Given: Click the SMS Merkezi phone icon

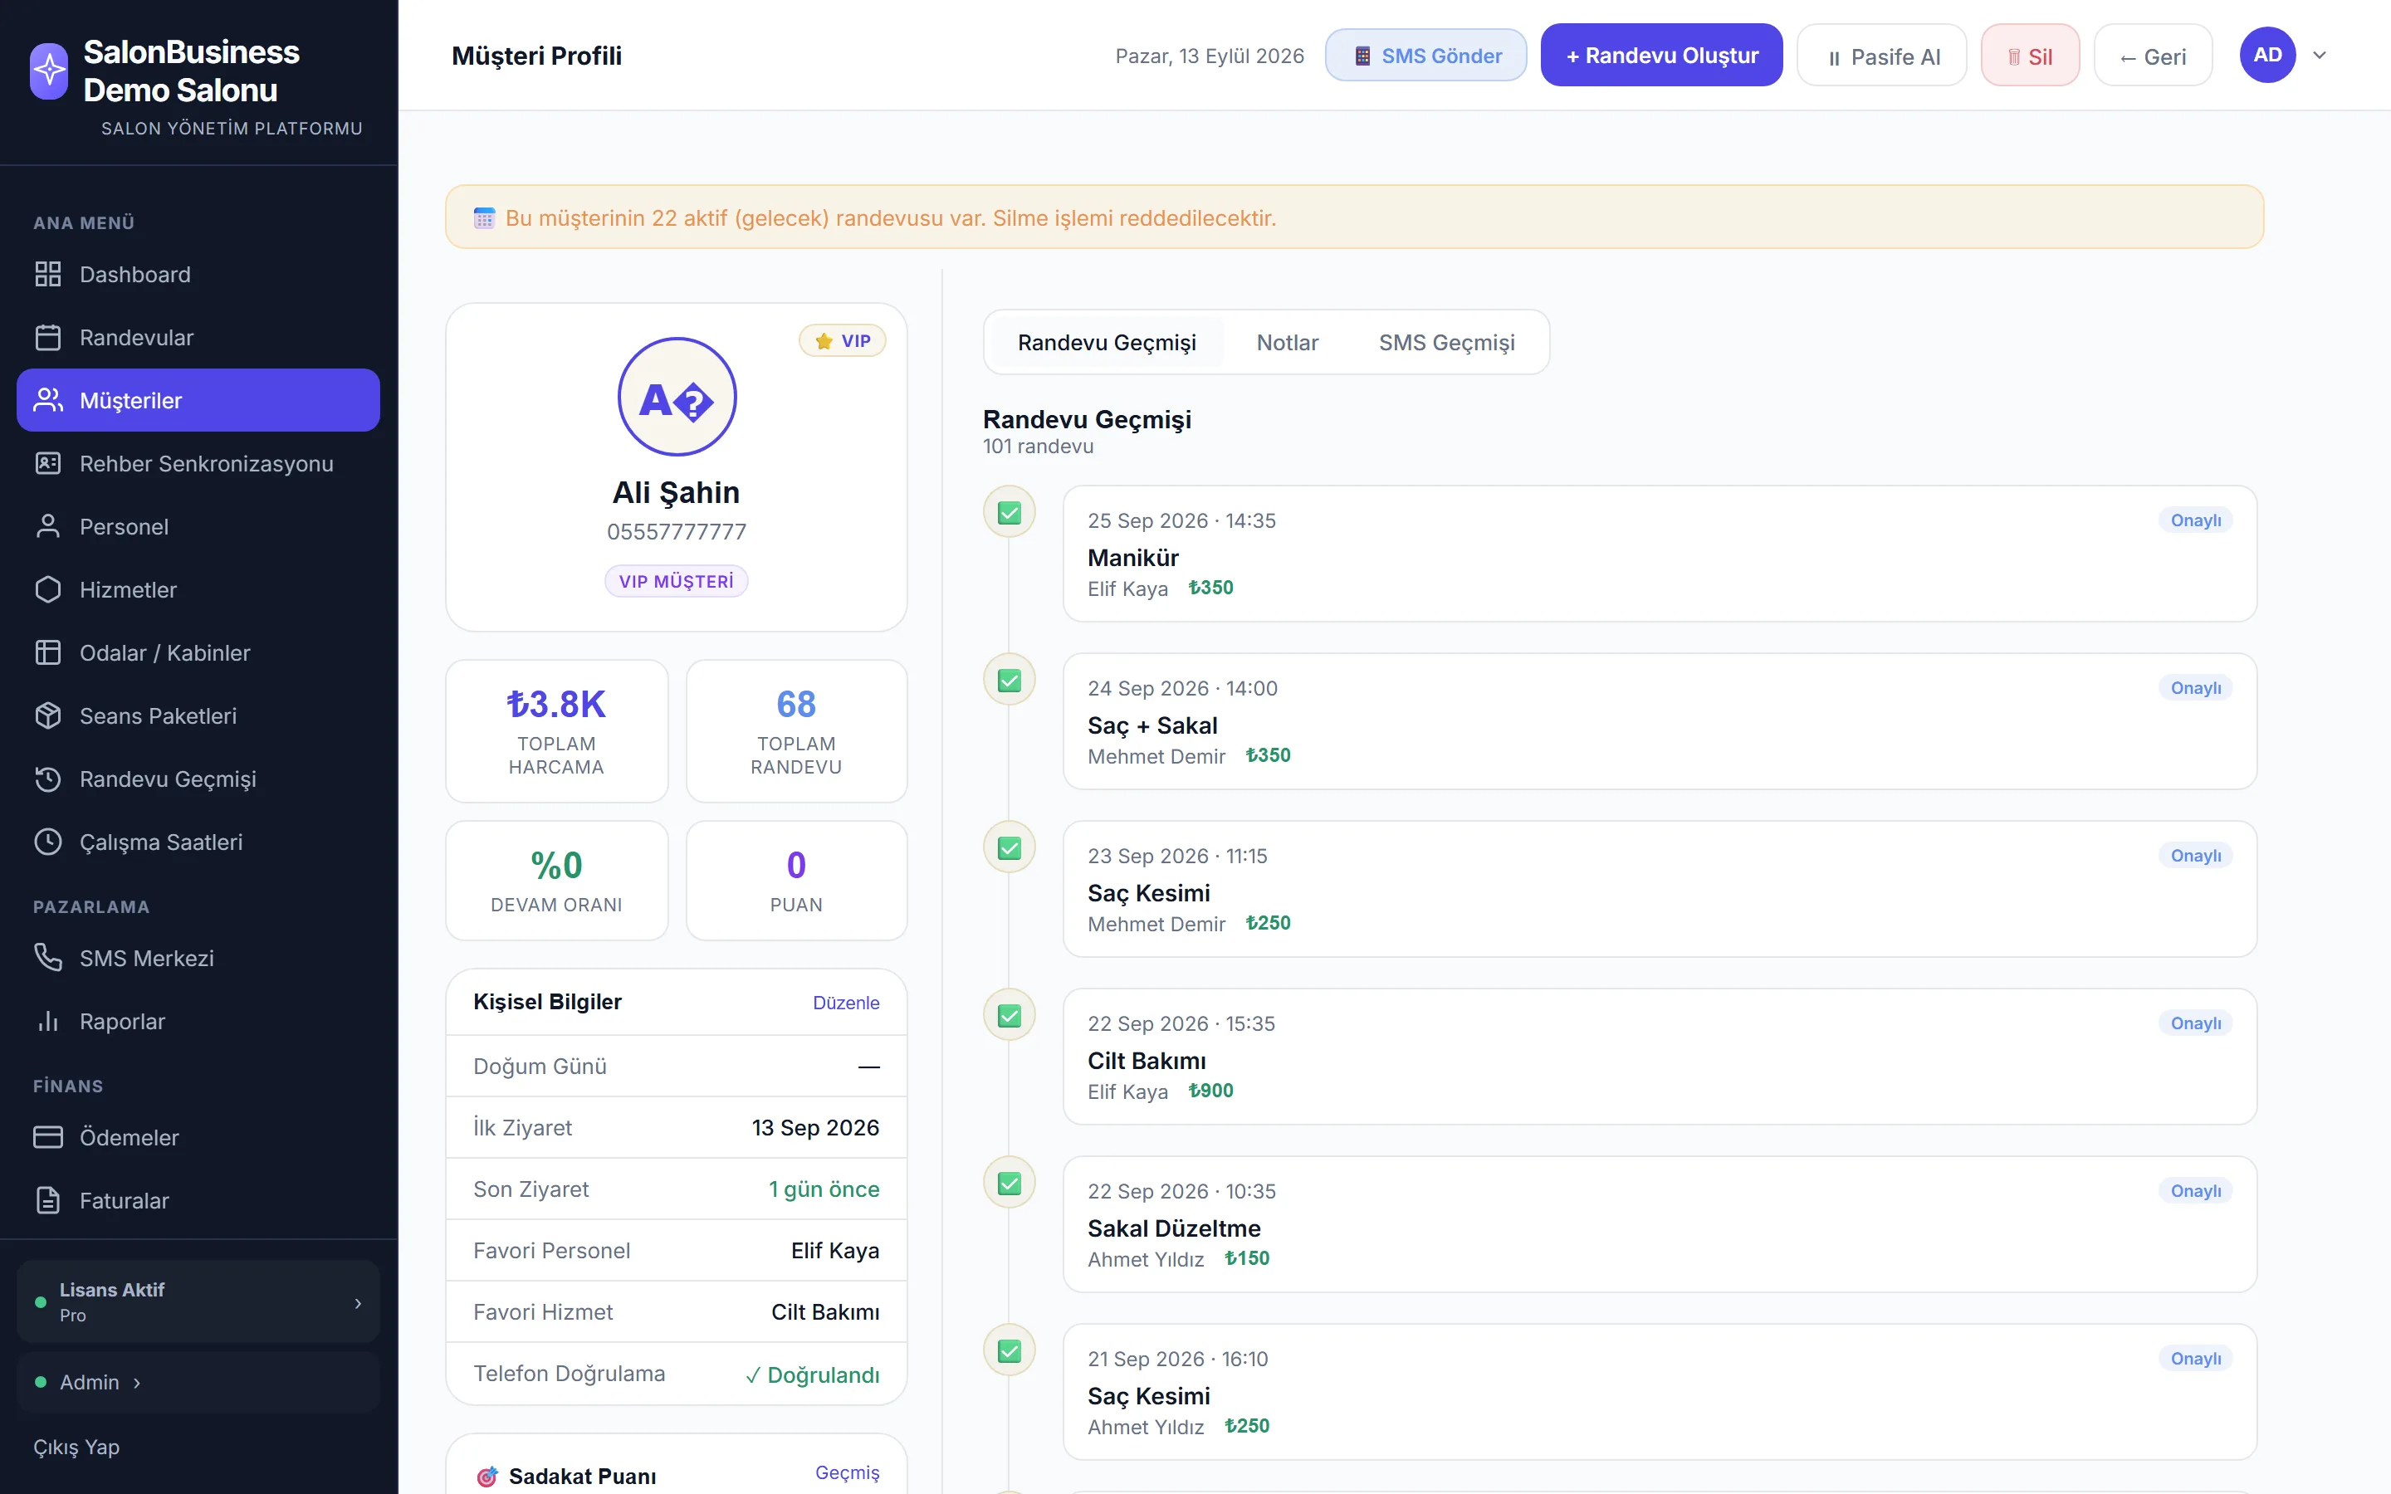Looking at the screenshot, I should click(47, 959).
